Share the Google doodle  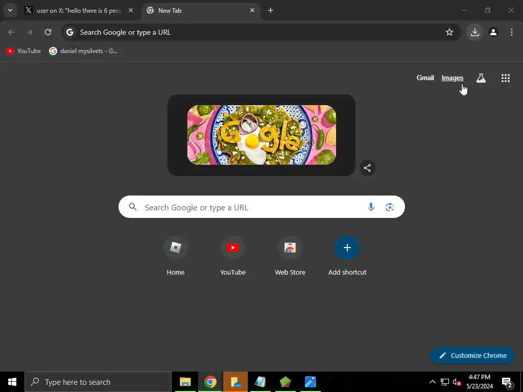click(x=367, y=168)
